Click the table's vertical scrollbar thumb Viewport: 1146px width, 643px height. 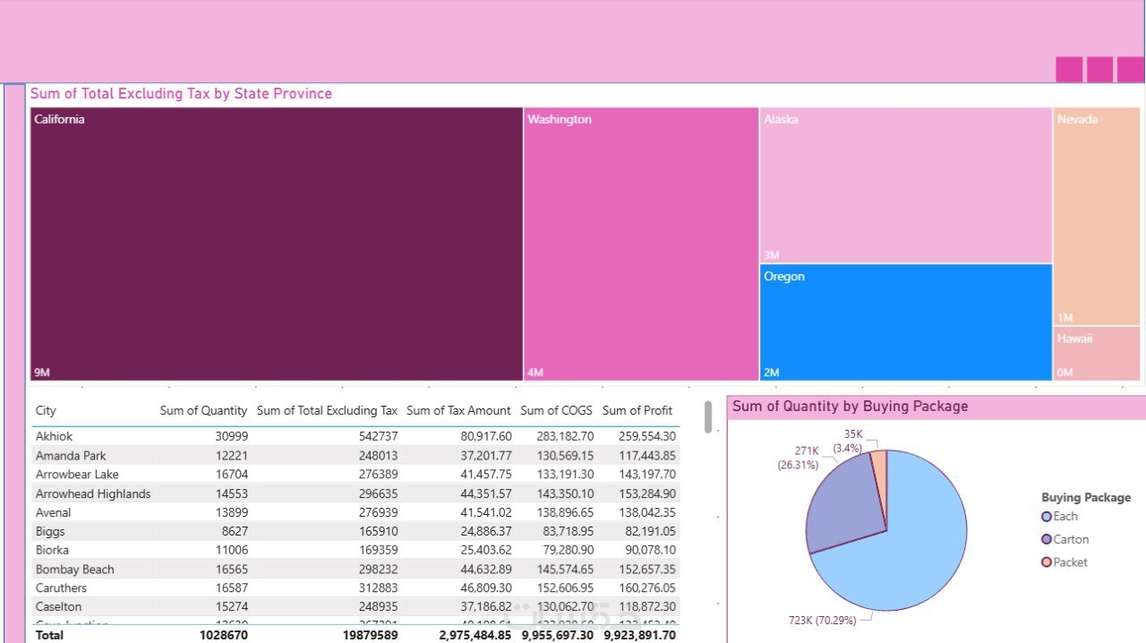click(708, 417)
